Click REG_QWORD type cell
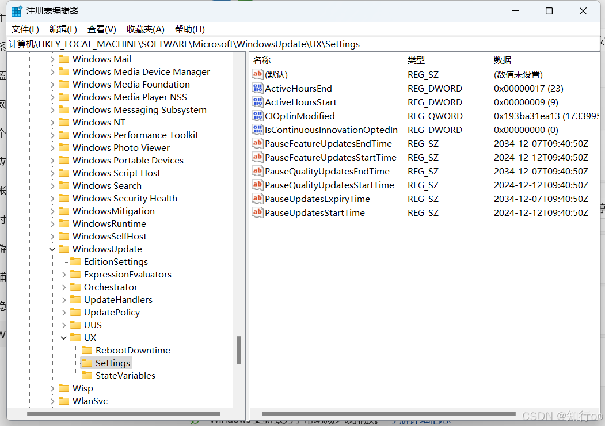 (x=435, y=116)
